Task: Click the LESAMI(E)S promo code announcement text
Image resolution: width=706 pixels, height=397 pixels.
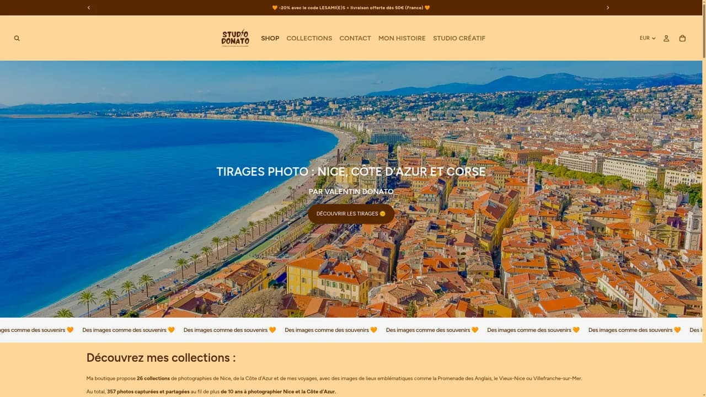Action: tap(351, 8)
